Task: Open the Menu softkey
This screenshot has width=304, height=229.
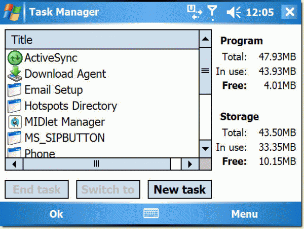Action: coord(244,214)
